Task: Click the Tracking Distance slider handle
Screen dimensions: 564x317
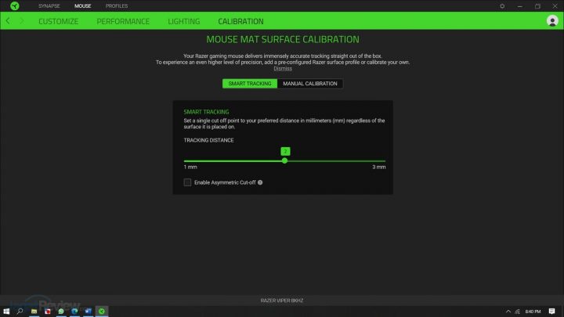Action: pos(284,160)
